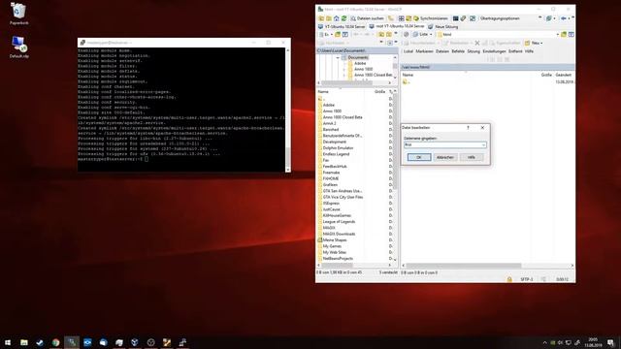Click the PuTTY link icon in WinSCP toolbar
Screen dimensions: 621x349
tap(463, 18)
